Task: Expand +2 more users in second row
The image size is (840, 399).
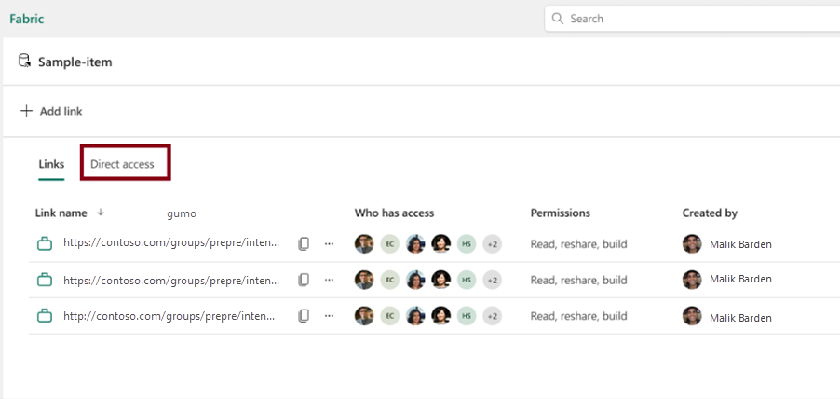Action: [x=492, y=280]
